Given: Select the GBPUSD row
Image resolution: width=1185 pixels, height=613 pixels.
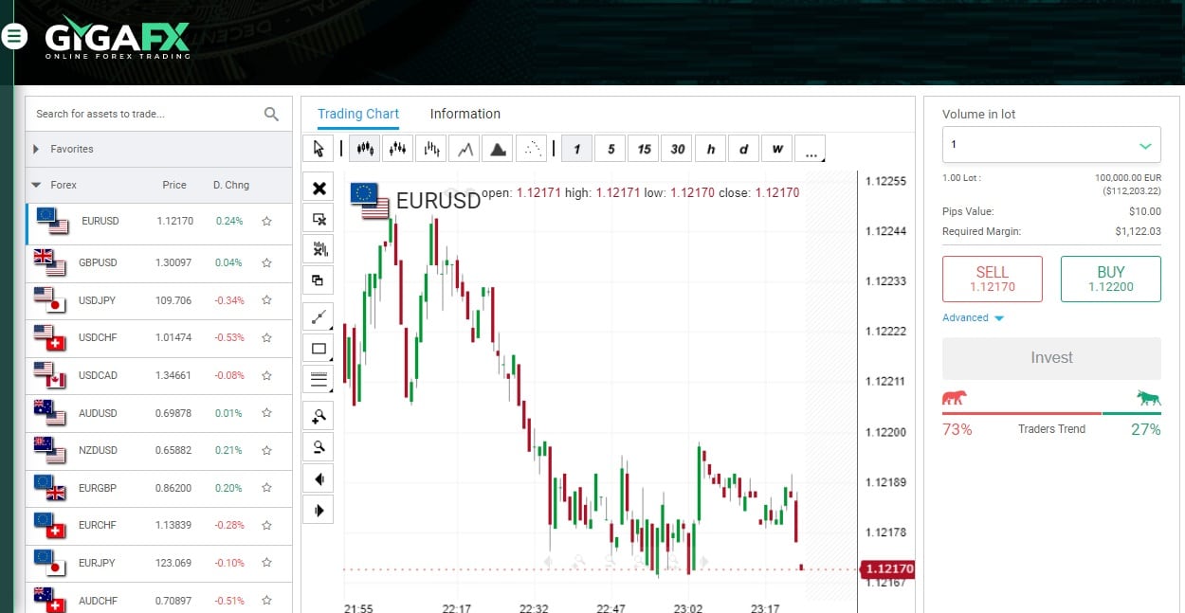Looking at the screenshot, I should click(x=159, y=262).
